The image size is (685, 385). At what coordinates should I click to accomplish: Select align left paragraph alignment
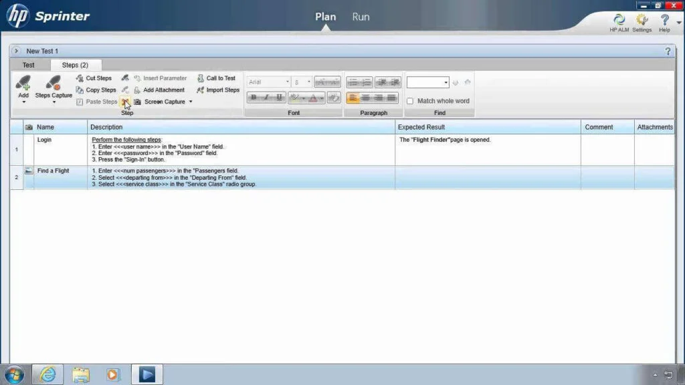point(353,98)
